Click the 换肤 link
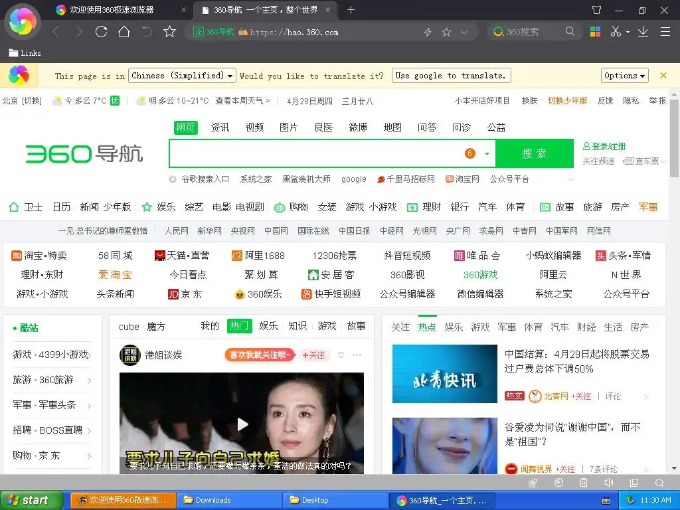This screenshot has width=680, height=510. tap(529, 101)
